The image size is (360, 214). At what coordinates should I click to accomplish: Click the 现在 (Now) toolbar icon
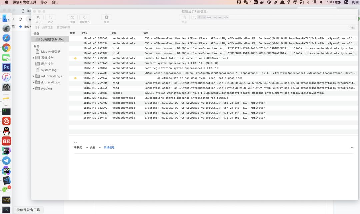pos(38,17)
